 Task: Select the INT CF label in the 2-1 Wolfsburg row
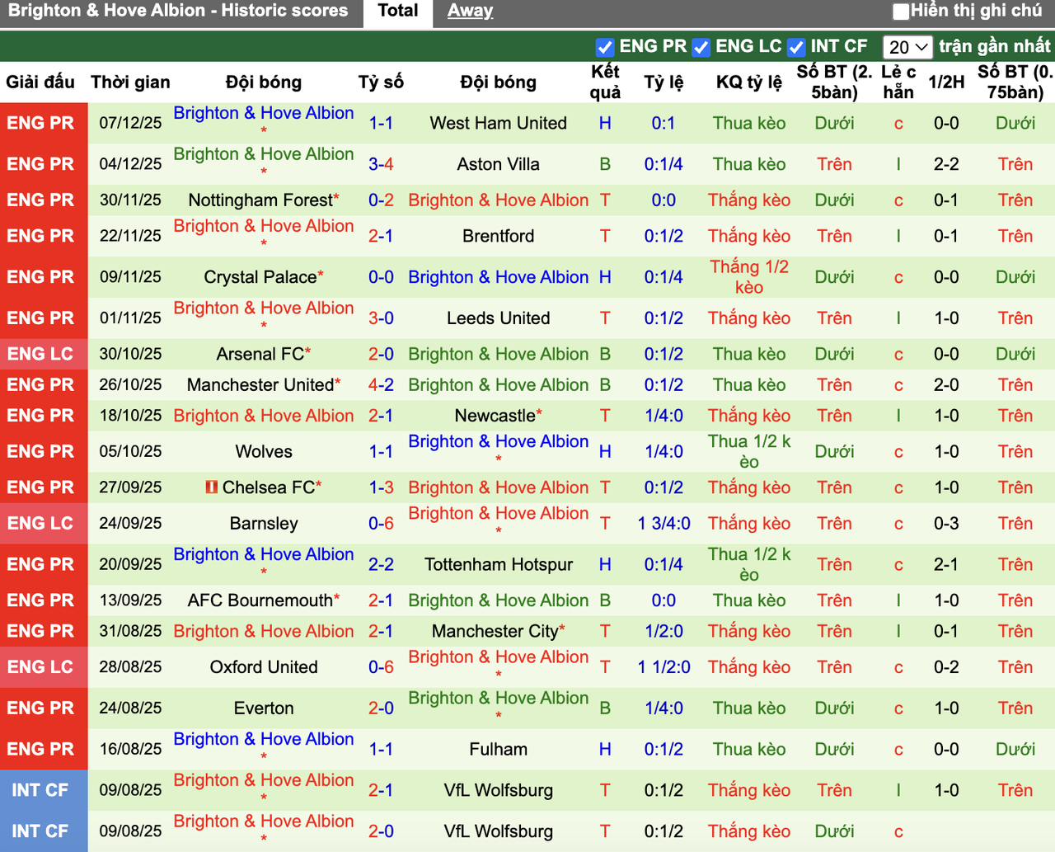[40, 790]
